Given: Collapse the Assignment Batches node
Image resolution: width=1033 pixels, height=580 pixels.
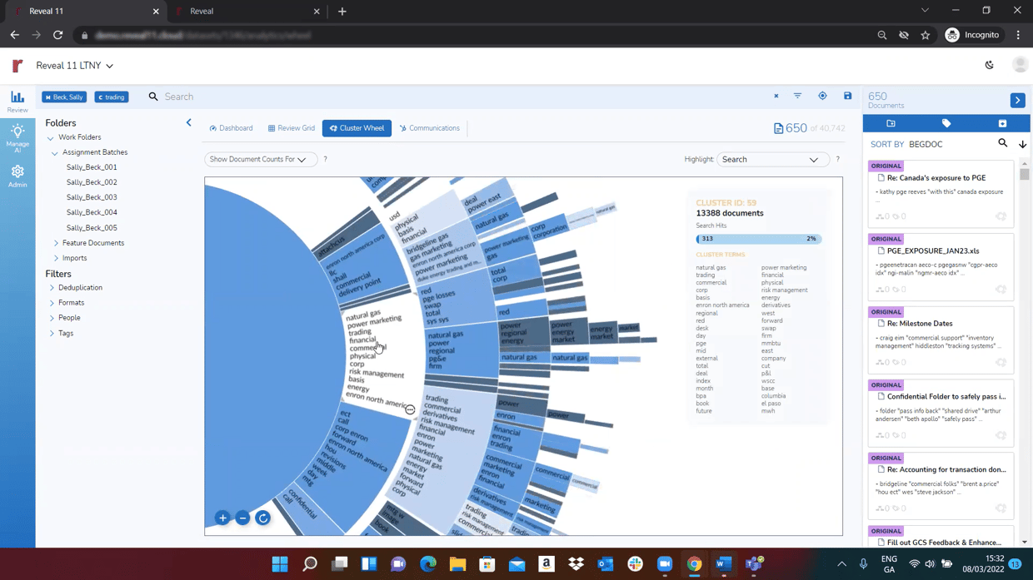Looking at the screenshot, I should pyautogui.click(x=55, y=153).
